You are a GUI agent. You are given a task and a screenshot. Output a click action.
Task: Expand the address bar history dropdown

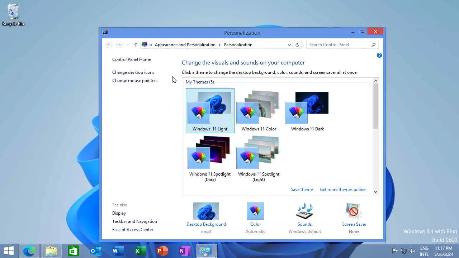pyautogui.click(x=289, y=45)
